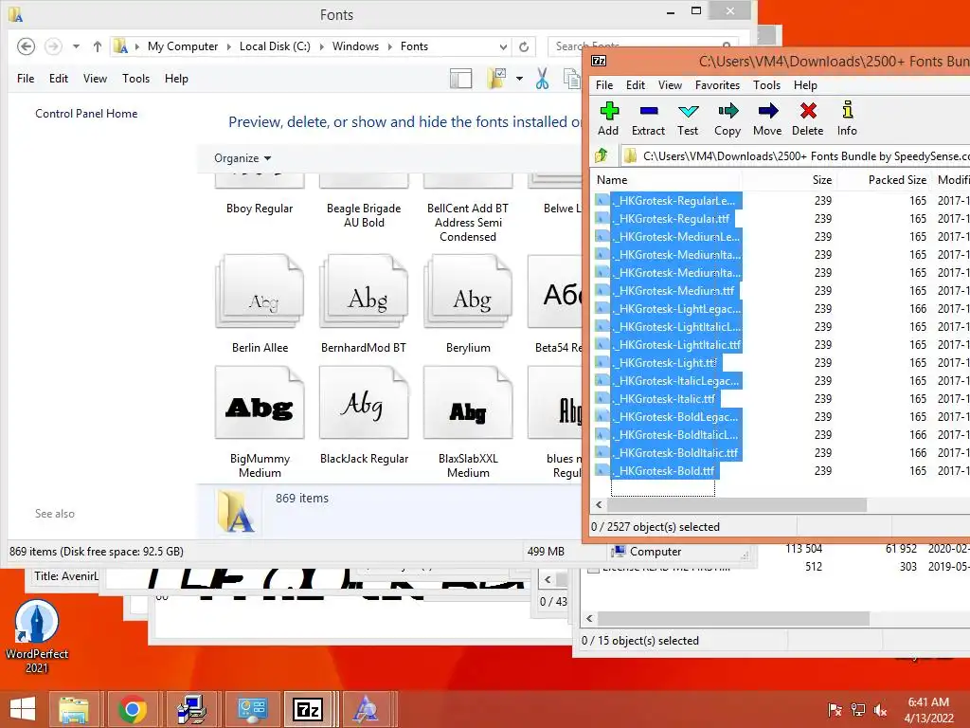Open the Help menu in 7-Zip
This screenshot has width=970, height=728.
[x=805, y=84]
